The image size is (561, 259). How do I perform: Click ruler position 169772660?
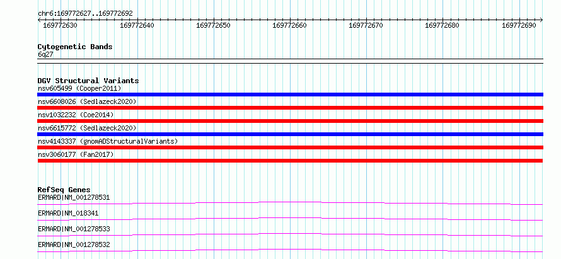tap(289, 25)
